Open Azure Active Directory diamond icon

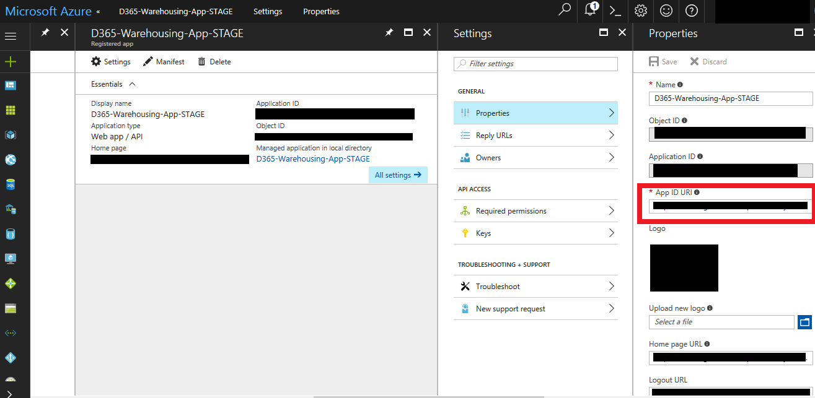(x=11, y=358)
